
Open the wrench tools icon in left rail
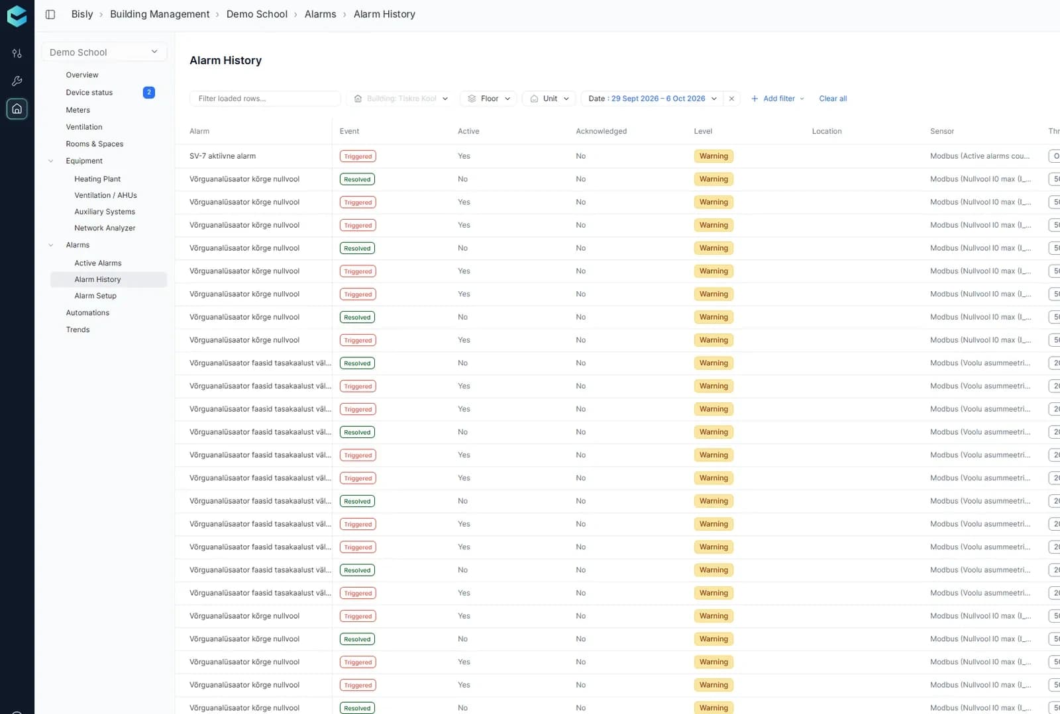coord(17,81)
